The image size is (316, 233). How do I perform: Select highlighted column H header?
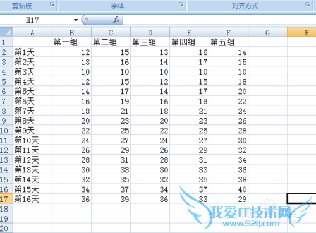point(301,32)
